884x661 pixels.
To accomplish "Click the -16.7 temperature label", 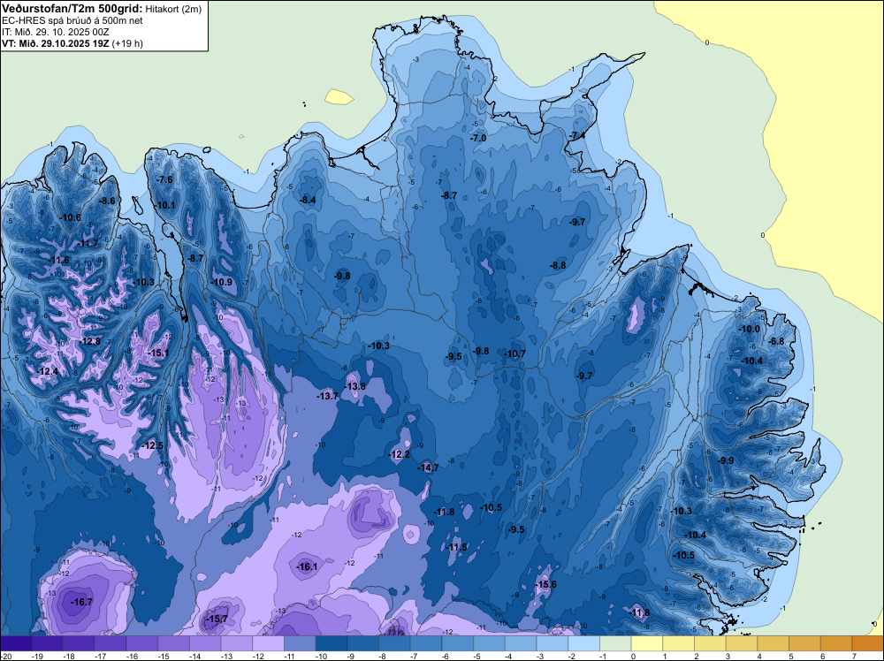I will tap(81, 603).
